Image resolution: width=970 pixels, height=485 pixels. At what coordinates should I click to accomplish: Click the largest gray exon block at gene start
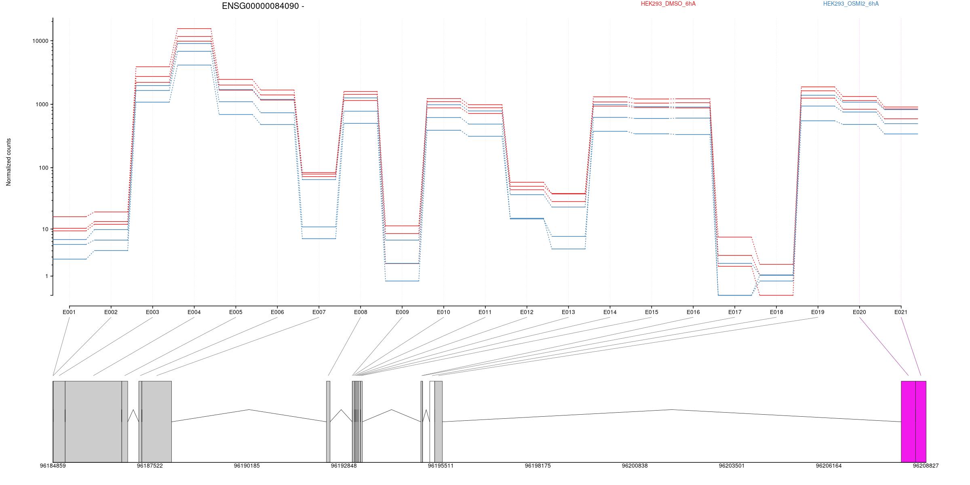pos(93,422)
